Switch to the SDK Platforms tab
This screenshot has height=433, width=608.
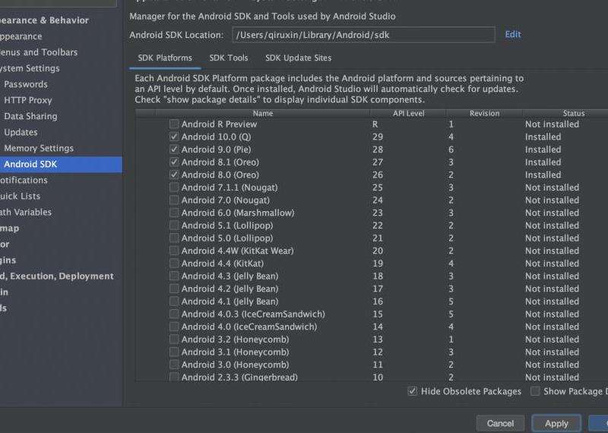[x=165, y=58]
